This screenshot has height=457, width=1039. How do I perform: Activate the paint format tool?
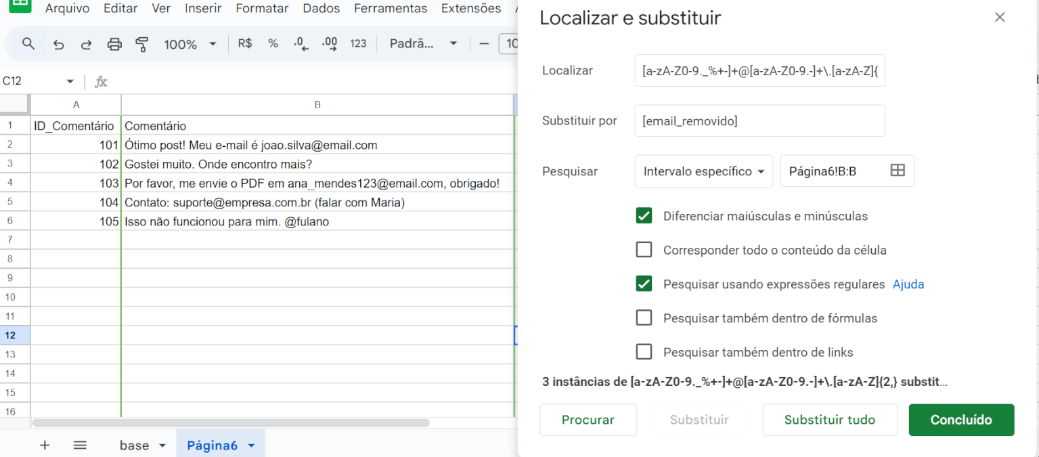[x=141, y=44]
